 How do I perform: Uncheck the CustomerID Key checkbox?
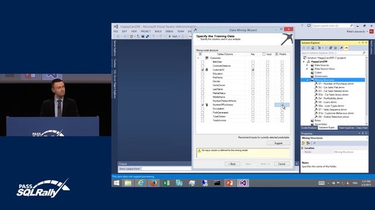253,70
